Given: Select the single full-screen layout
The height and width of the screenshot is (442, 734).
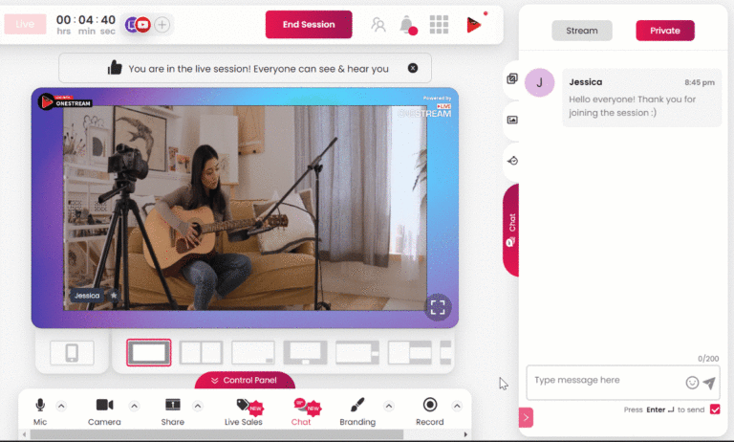Looking at the screenshot, I should [148, 352].
